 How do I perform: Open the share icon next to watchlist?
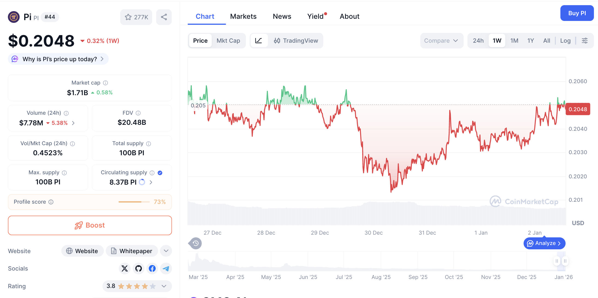[x=164, y=17]
